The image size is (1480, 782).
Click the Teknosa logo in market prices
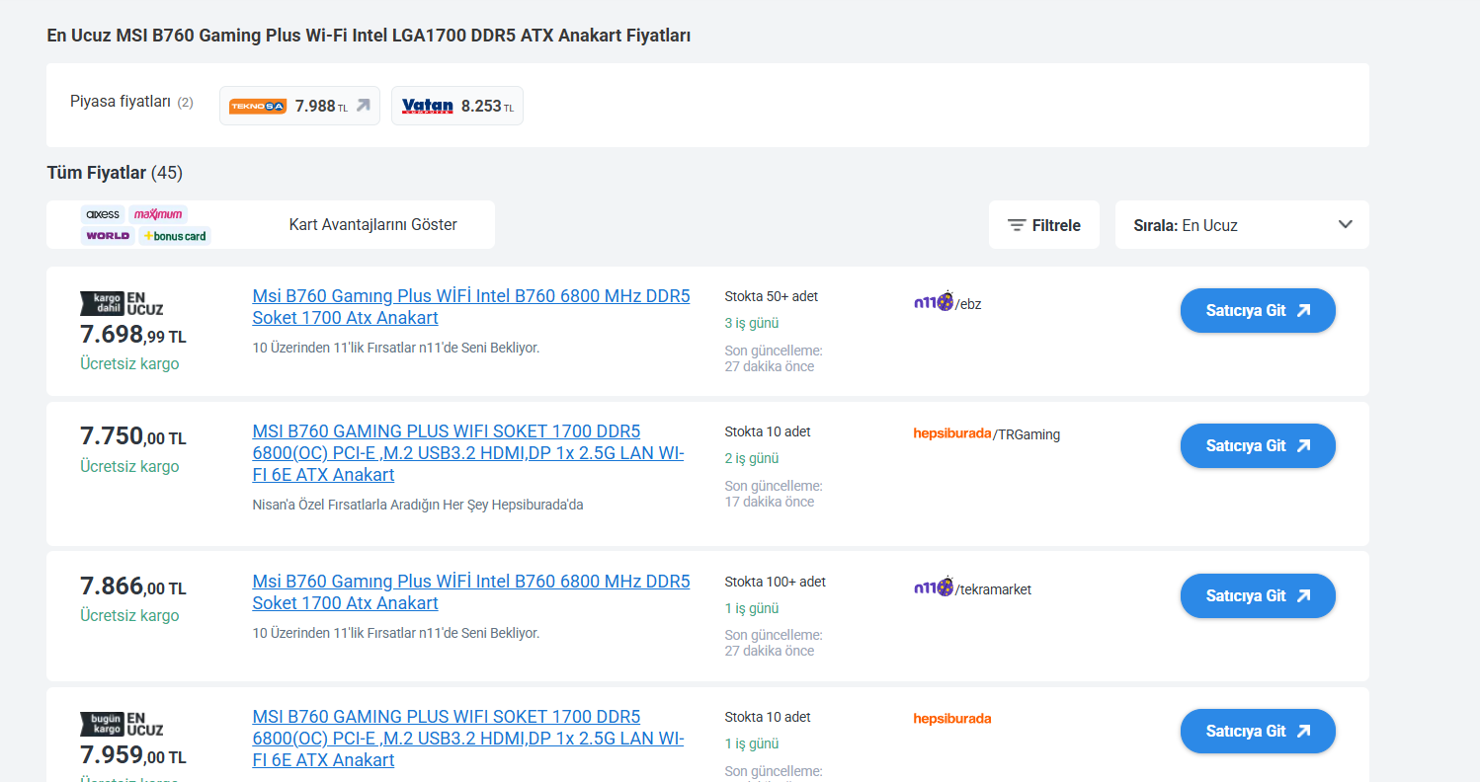pyautogui.click(x=258, y=106)
